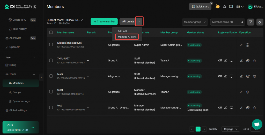Select Edit API menu option
The width and height of the screenshot is (265, 135).
tap(122, 31)
